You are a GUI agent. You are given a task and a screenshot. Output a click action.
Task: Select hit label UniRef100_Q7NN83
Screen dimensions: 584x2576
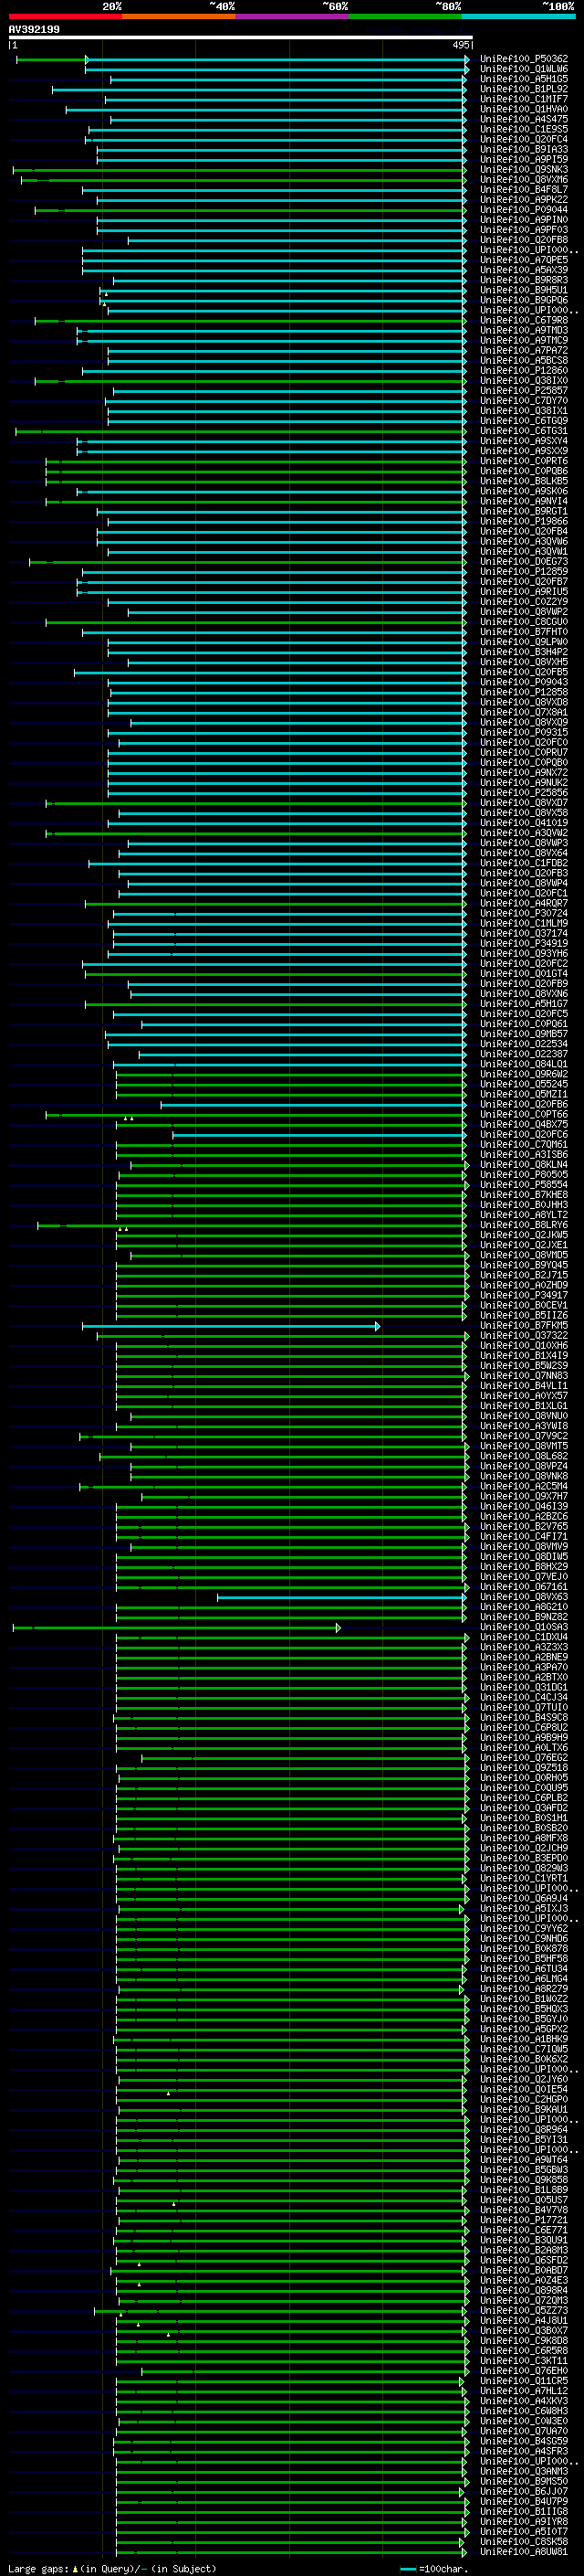pos(524,1376)
